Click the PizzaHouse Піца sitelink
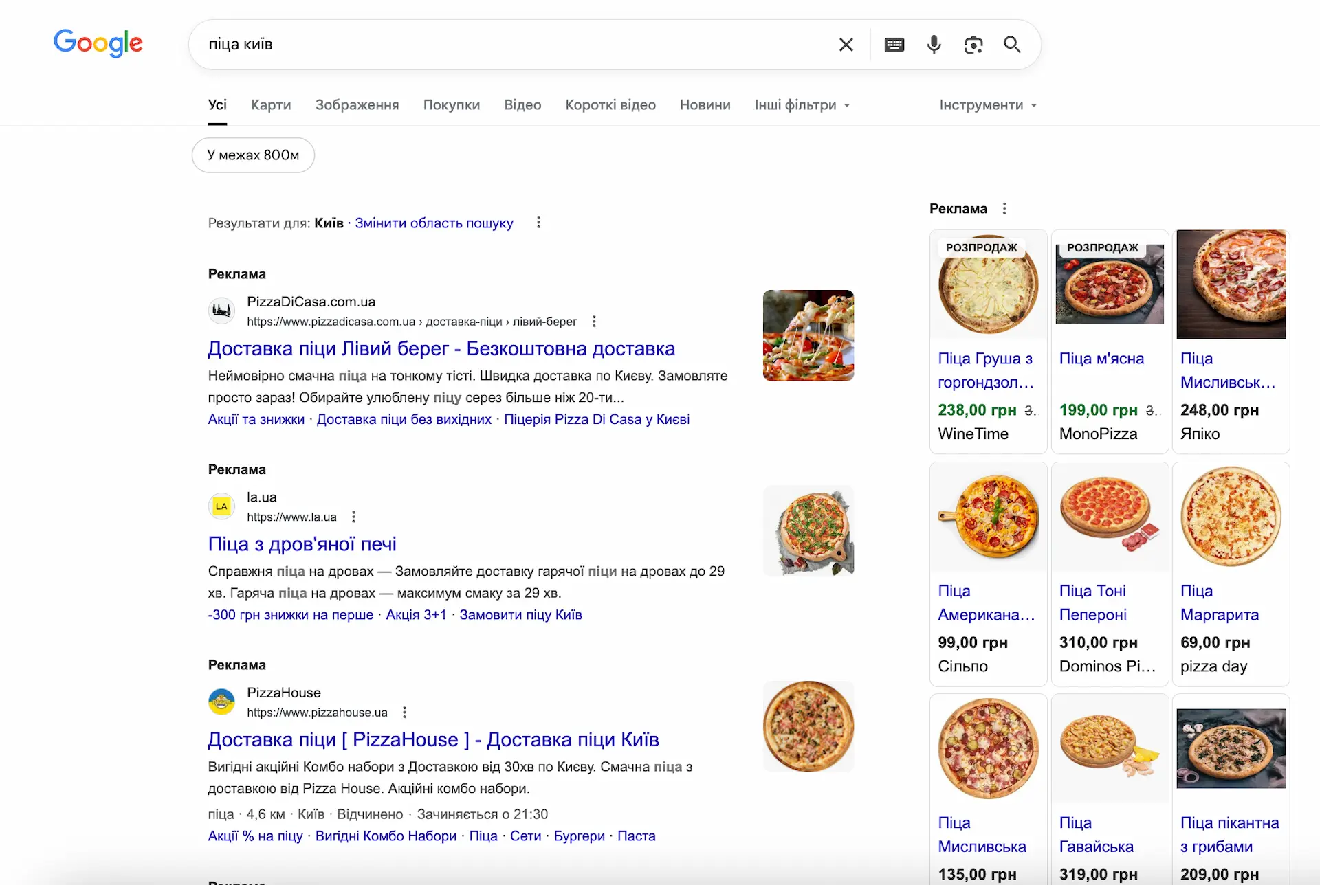 [483, 836]
